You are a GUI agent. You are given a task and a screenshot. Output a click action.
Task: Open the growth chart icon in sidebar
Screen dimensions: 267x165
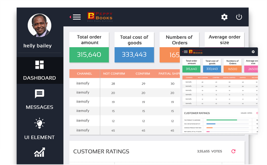pyautogui.click(x=39, y=152)
